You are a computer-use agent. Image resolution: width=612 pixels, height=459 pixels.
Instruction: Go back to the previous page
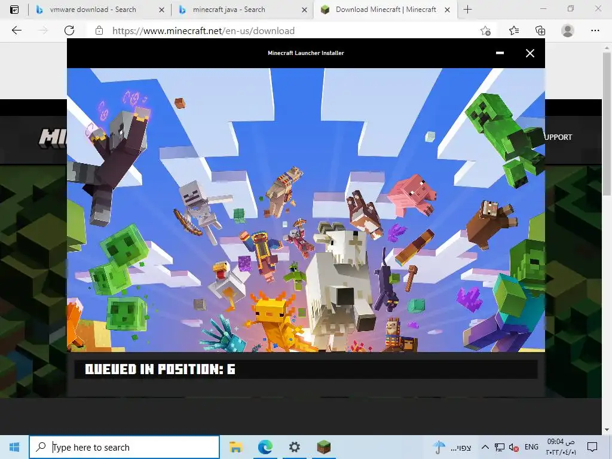point(16,30)
